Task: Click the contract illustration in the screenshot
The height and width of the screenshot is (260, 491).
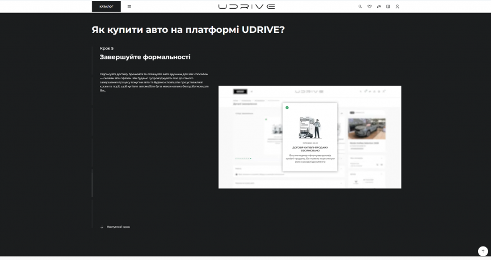Action: (309, 127)
